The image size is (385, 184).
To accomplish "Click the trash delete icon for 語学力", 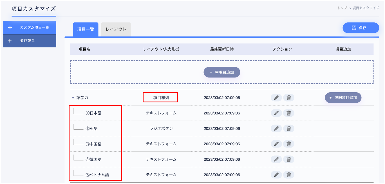I will point(288,98).
